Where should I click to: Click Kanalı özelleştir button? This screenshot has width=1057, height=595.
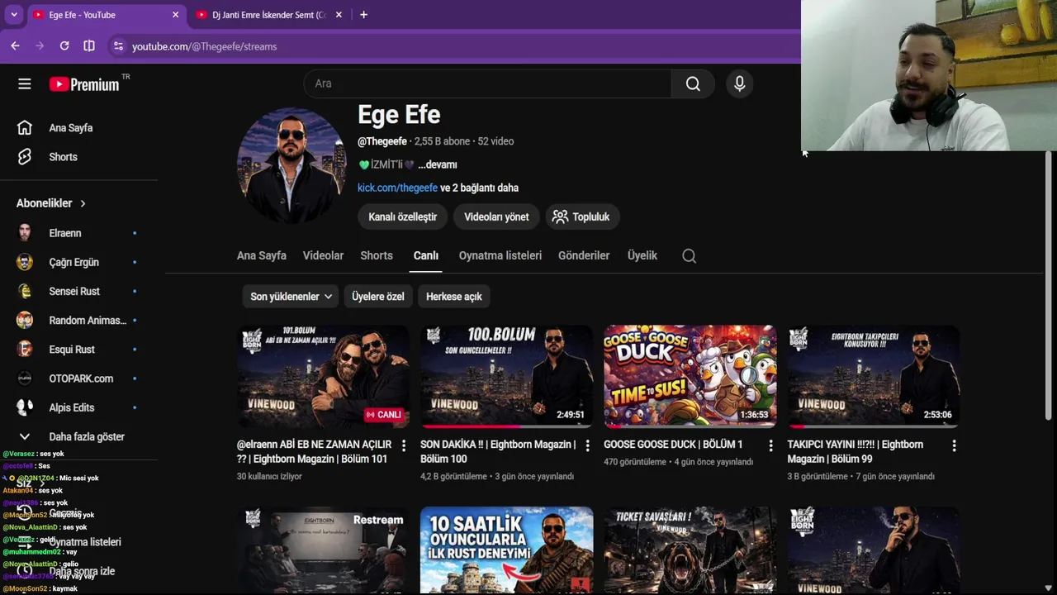[402, 217]
